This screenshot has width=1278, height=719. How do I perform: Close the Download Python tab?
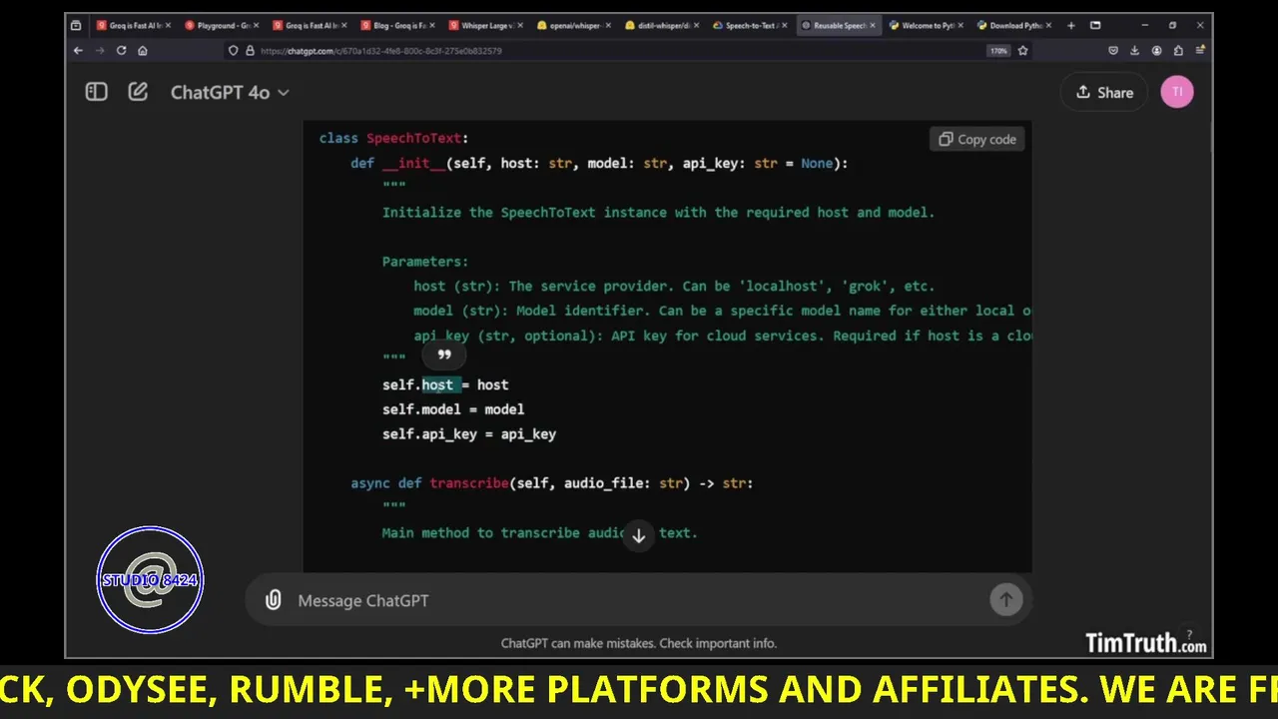(1047, 26)
